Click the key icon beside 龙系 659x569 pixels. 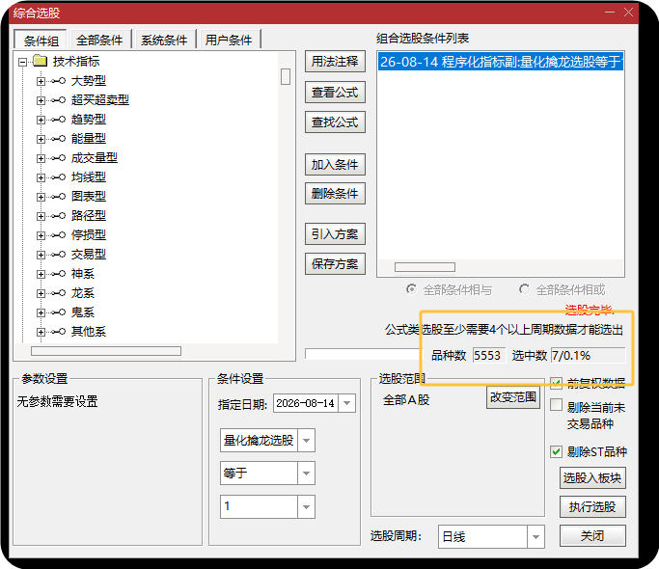pos(59,293)
